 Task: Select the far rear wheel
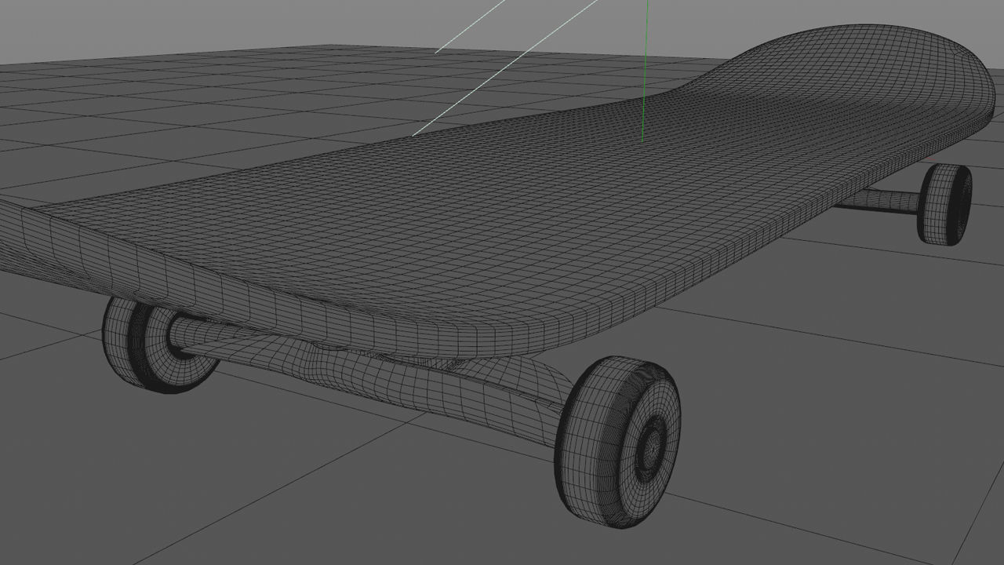tap(946, 204)
